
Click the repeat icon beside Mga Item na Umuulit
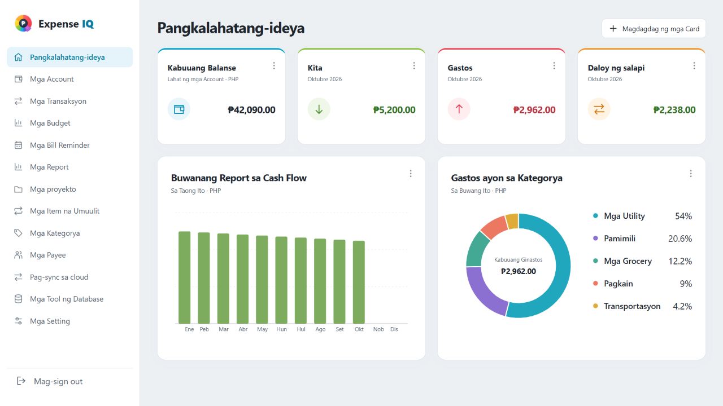click(x=18, y=211)
